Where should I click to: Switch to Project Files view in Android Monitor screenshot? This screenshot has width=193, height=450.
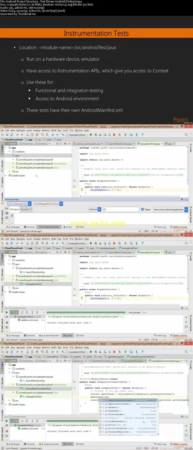26,143
